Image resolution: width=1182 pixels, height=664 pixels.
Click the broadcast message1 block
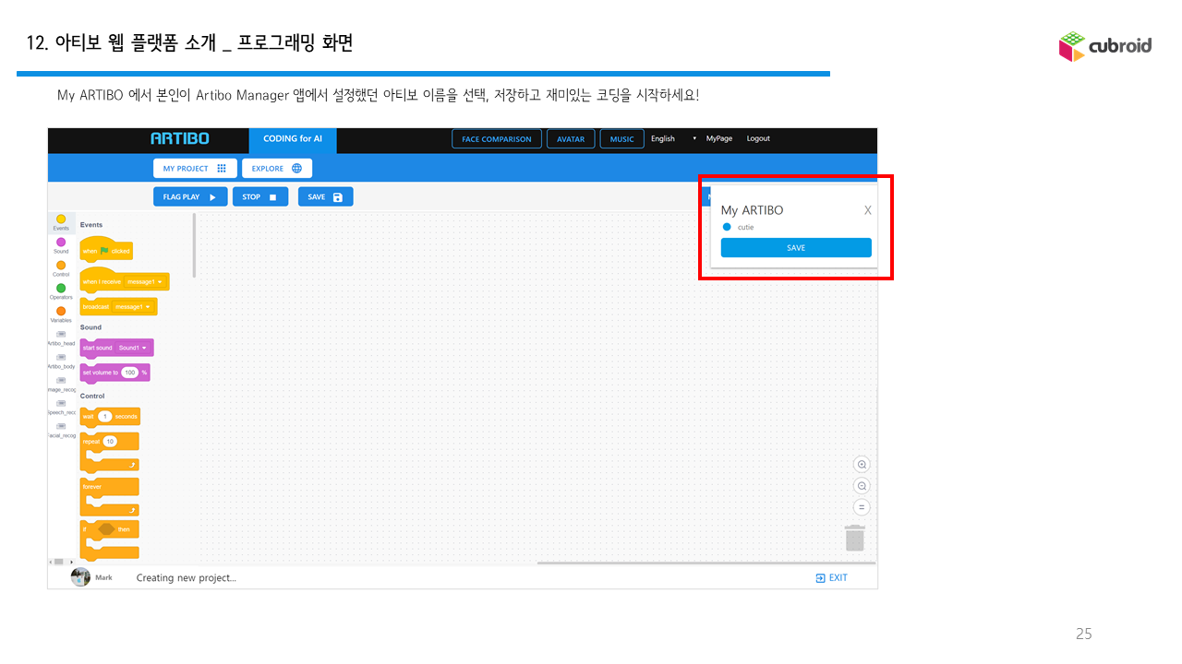[x=118, y=306]
